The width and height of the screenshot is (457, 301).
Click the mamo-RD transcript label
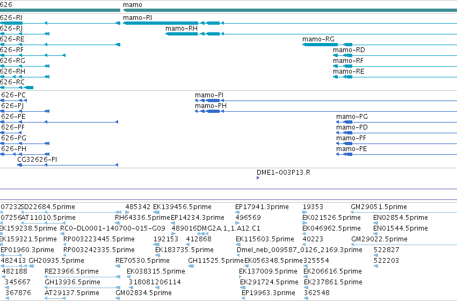pos(349,50)
